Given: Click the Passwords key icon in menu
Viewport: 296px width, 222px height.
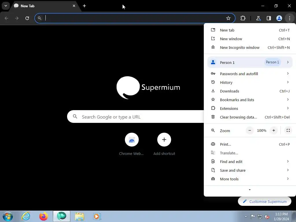Looking at the screenshot, I should (213, 73).
